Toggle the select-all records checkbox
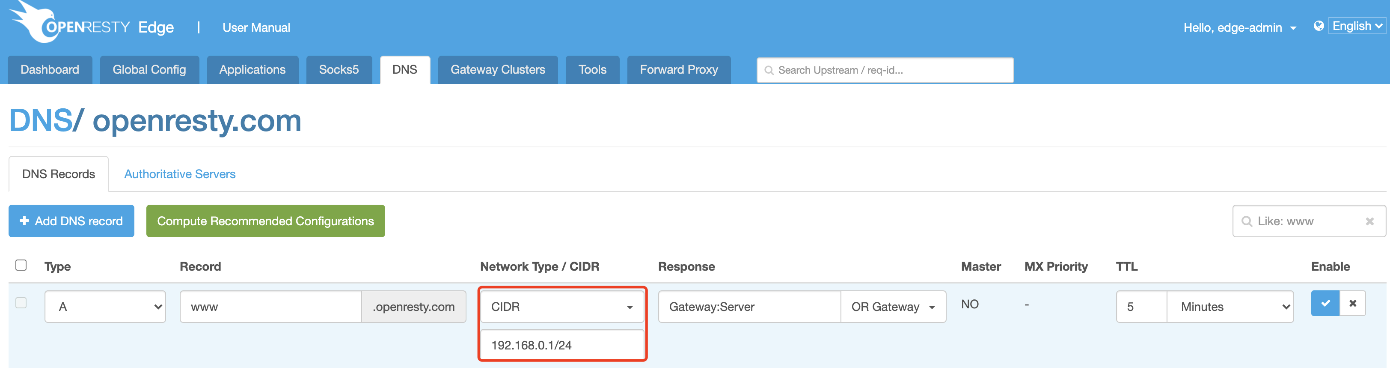The height and width of the screenshot is (382, 1390). 21,265
